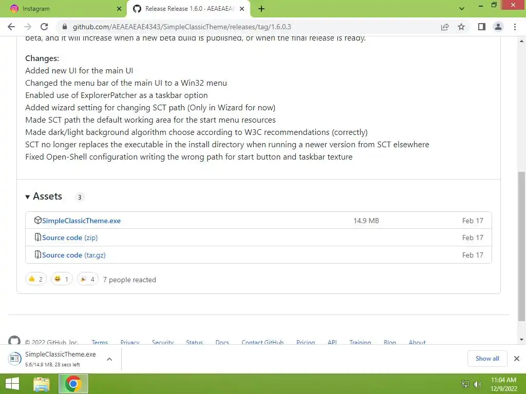This screenshot has width=526, height=394.
Task: Close the downloads bar
Action: pos(517,359)
